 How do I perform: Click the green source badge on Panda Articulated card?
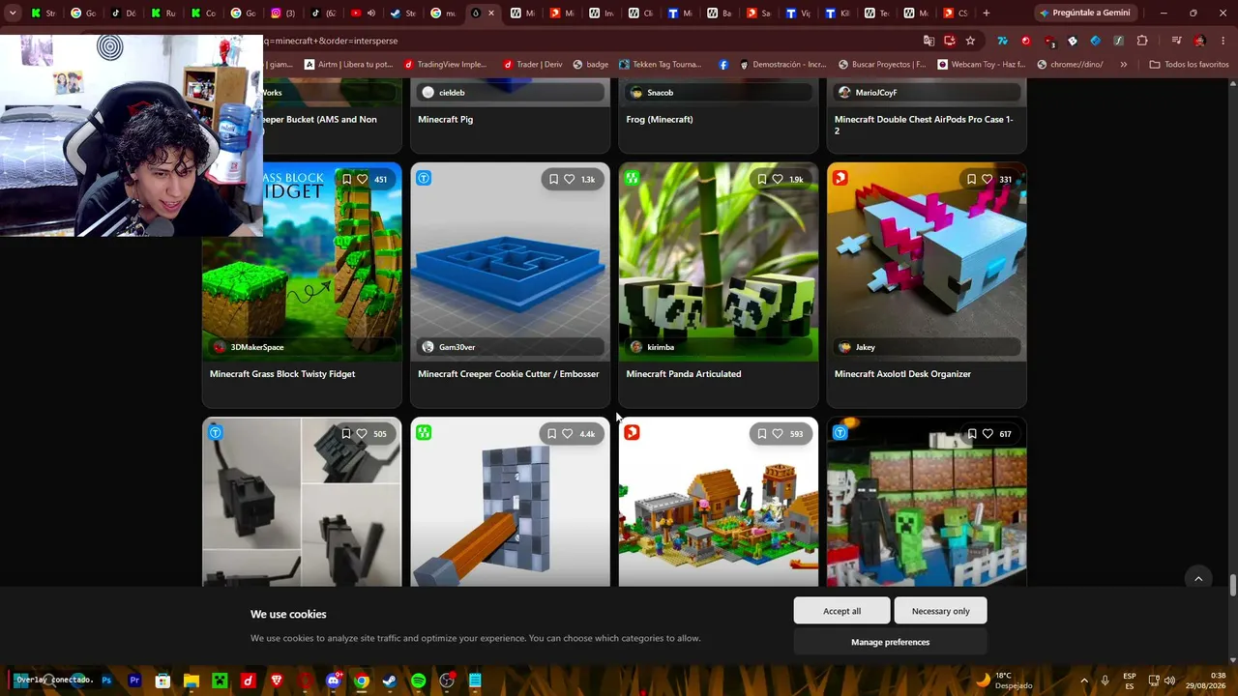pos(632,178)
